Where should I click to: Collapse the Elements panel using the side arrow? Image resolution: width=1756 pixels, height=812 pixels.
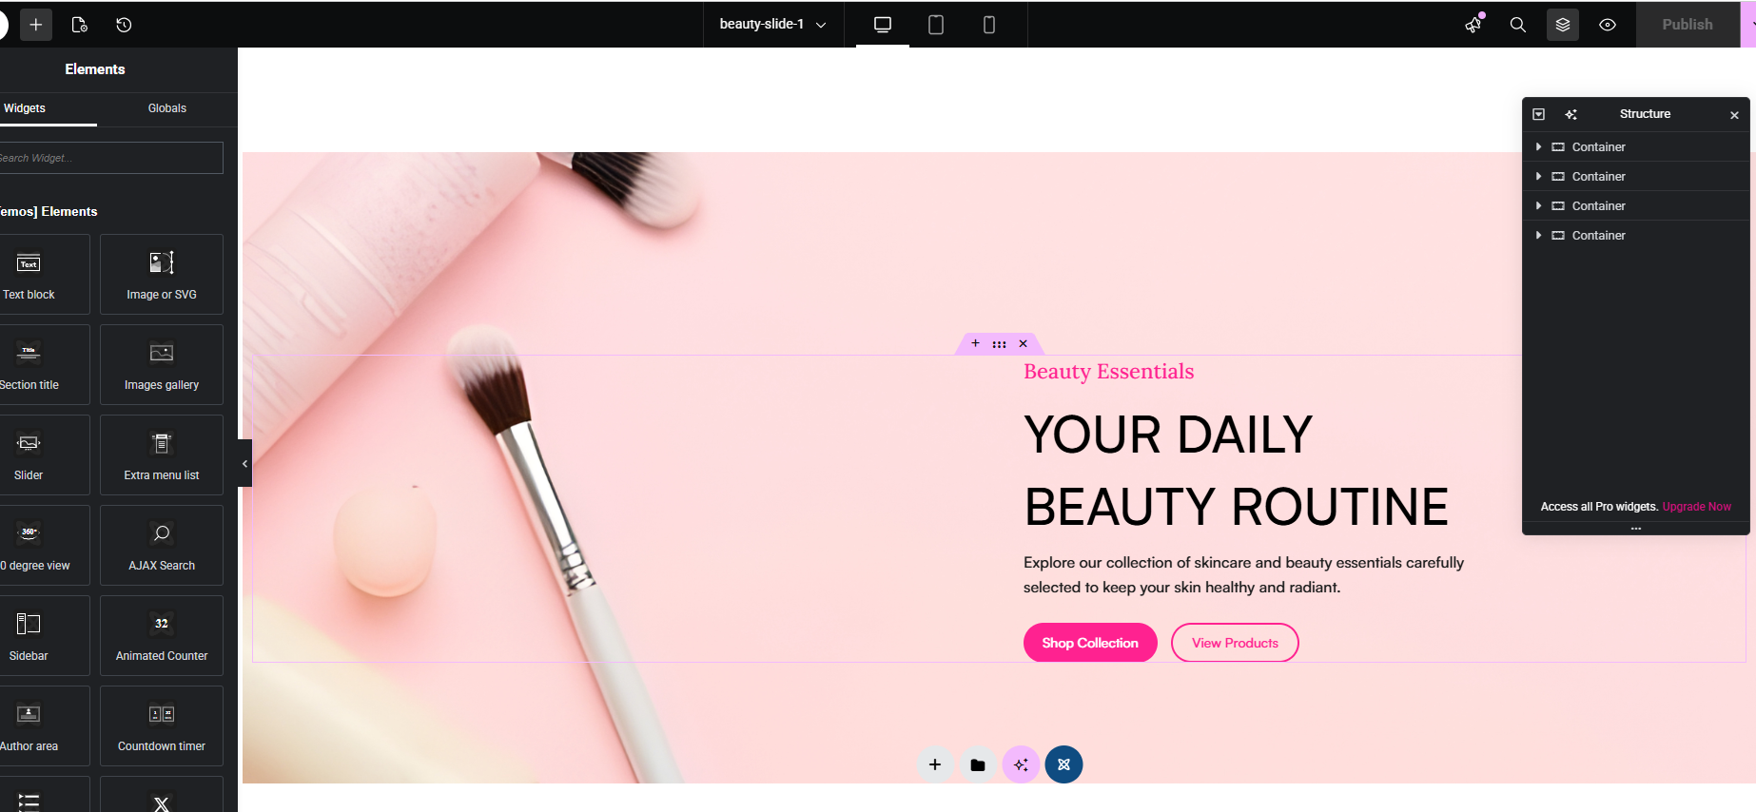pyautogui.click(x=244, y=463)
